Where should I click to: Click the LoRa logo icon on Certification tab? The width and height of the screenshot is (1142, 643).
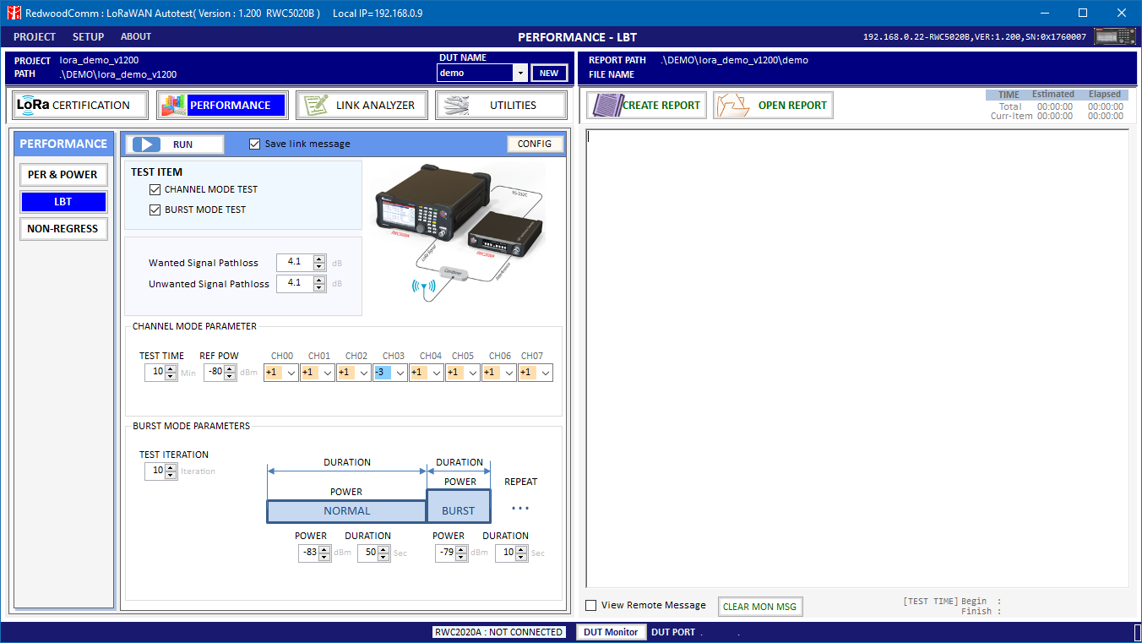point(34,105)
